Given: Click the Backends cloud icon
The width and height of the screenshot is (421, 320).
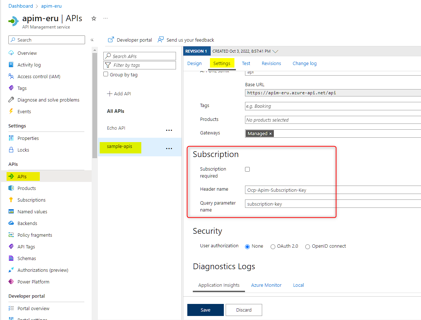Looking at the screenshot, I should (11, 223).
